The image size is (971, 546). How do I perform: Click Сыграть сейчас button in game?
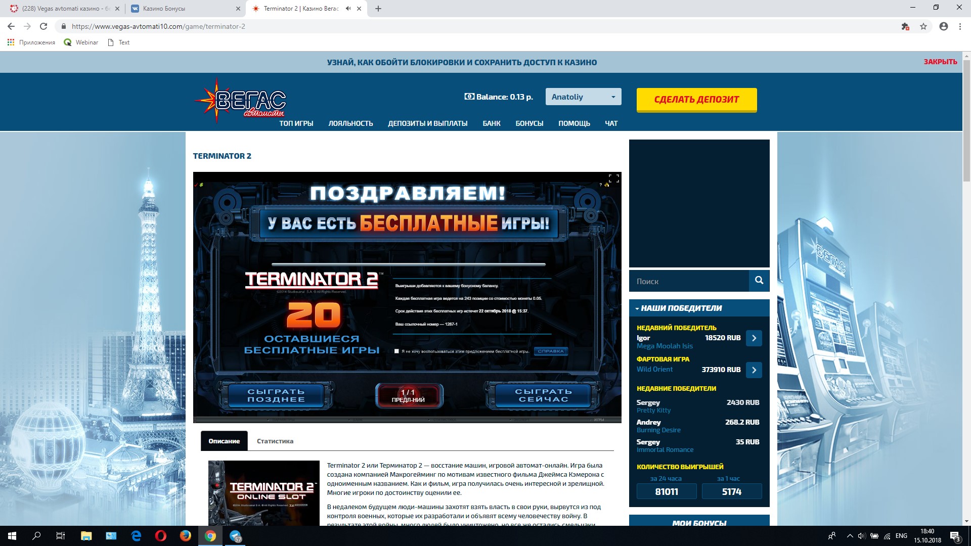point(543,395)
